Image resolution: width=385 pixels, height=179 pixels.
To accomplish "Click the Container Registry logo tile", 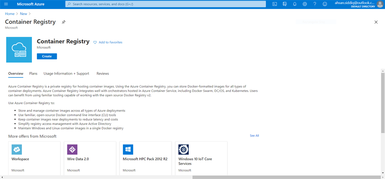I will pos(19,50).
